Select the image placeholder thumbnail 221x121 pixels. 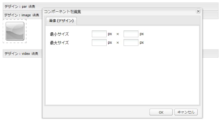point(15,31)
